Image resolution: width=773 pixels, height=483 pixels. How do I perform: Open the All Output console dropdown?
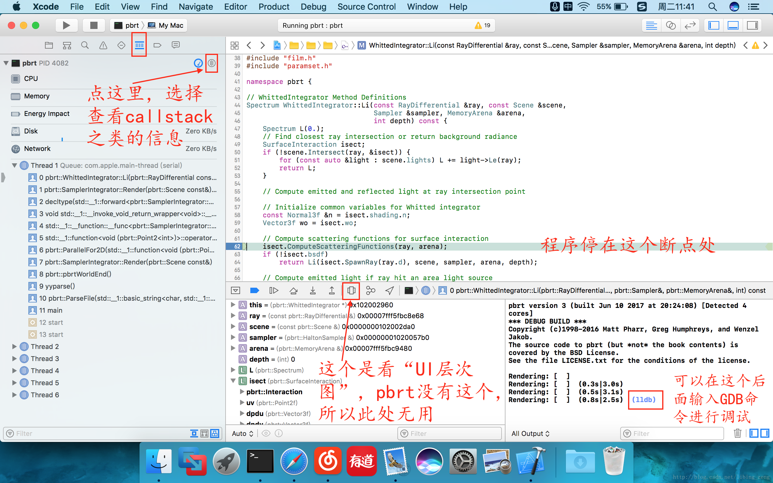tap(530, 433)
